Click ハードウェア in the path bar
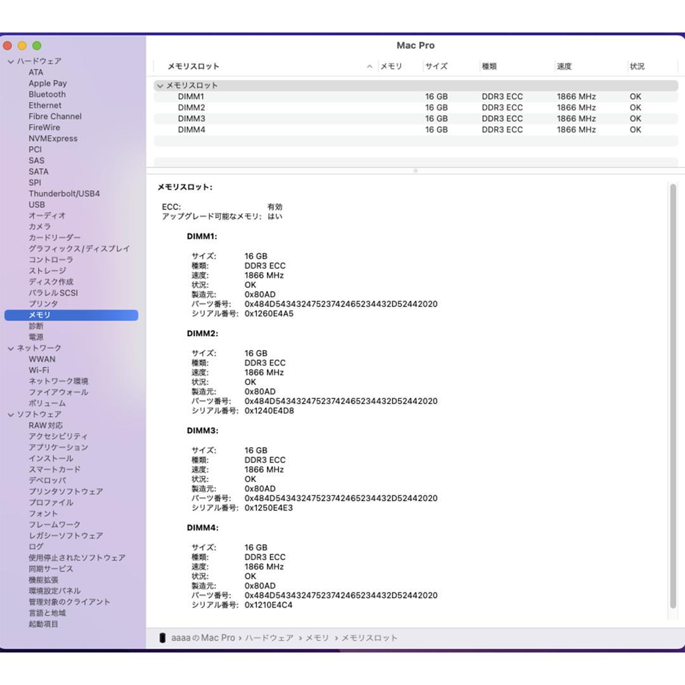This screenshot has width=685, height=685. (269, 638)
